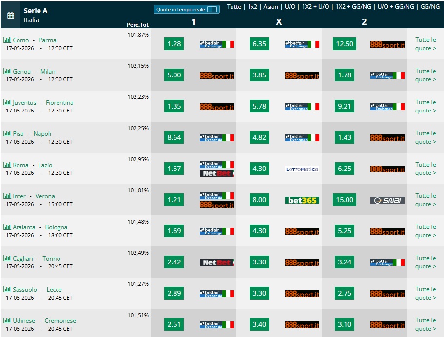Open stats chart icon for Inter - Verona
Viewport: 444px width, 337px height.
(x=7, y=195)
